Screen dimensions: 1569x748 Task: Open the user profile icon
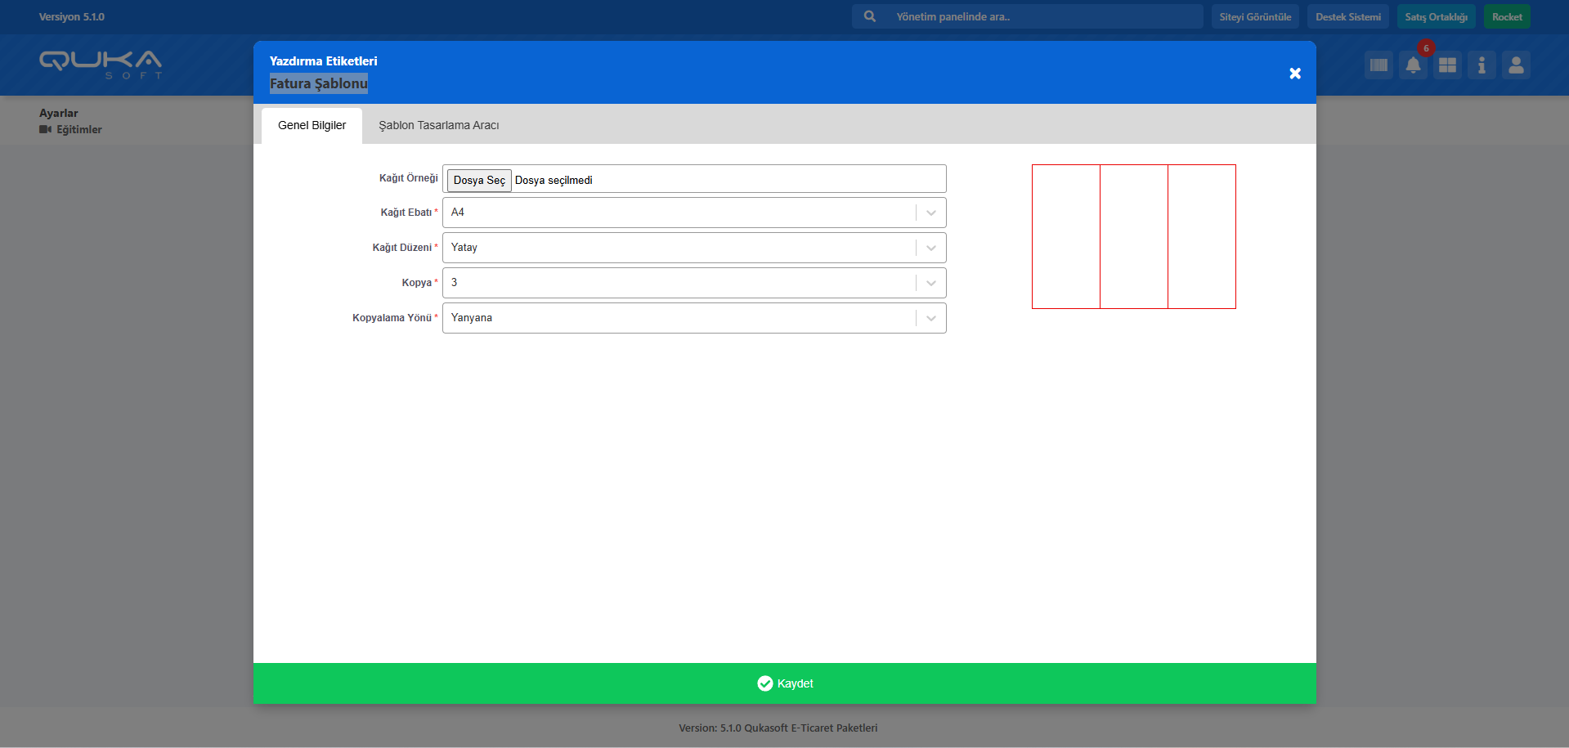(x=1516, y=65)
